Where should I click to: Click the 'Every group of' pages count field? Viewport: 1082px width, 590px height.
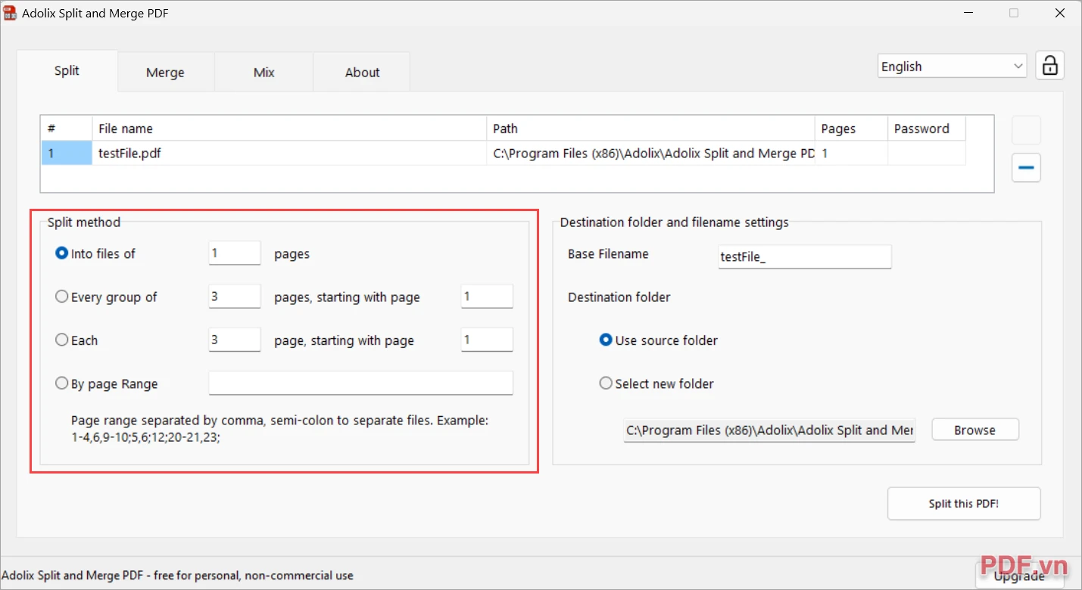235,297
